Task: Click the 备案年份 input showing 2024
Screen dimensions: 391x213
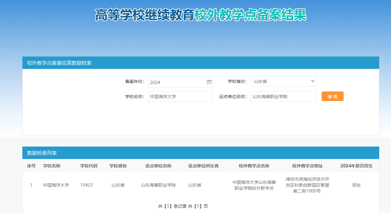Action: coord(177,82)
